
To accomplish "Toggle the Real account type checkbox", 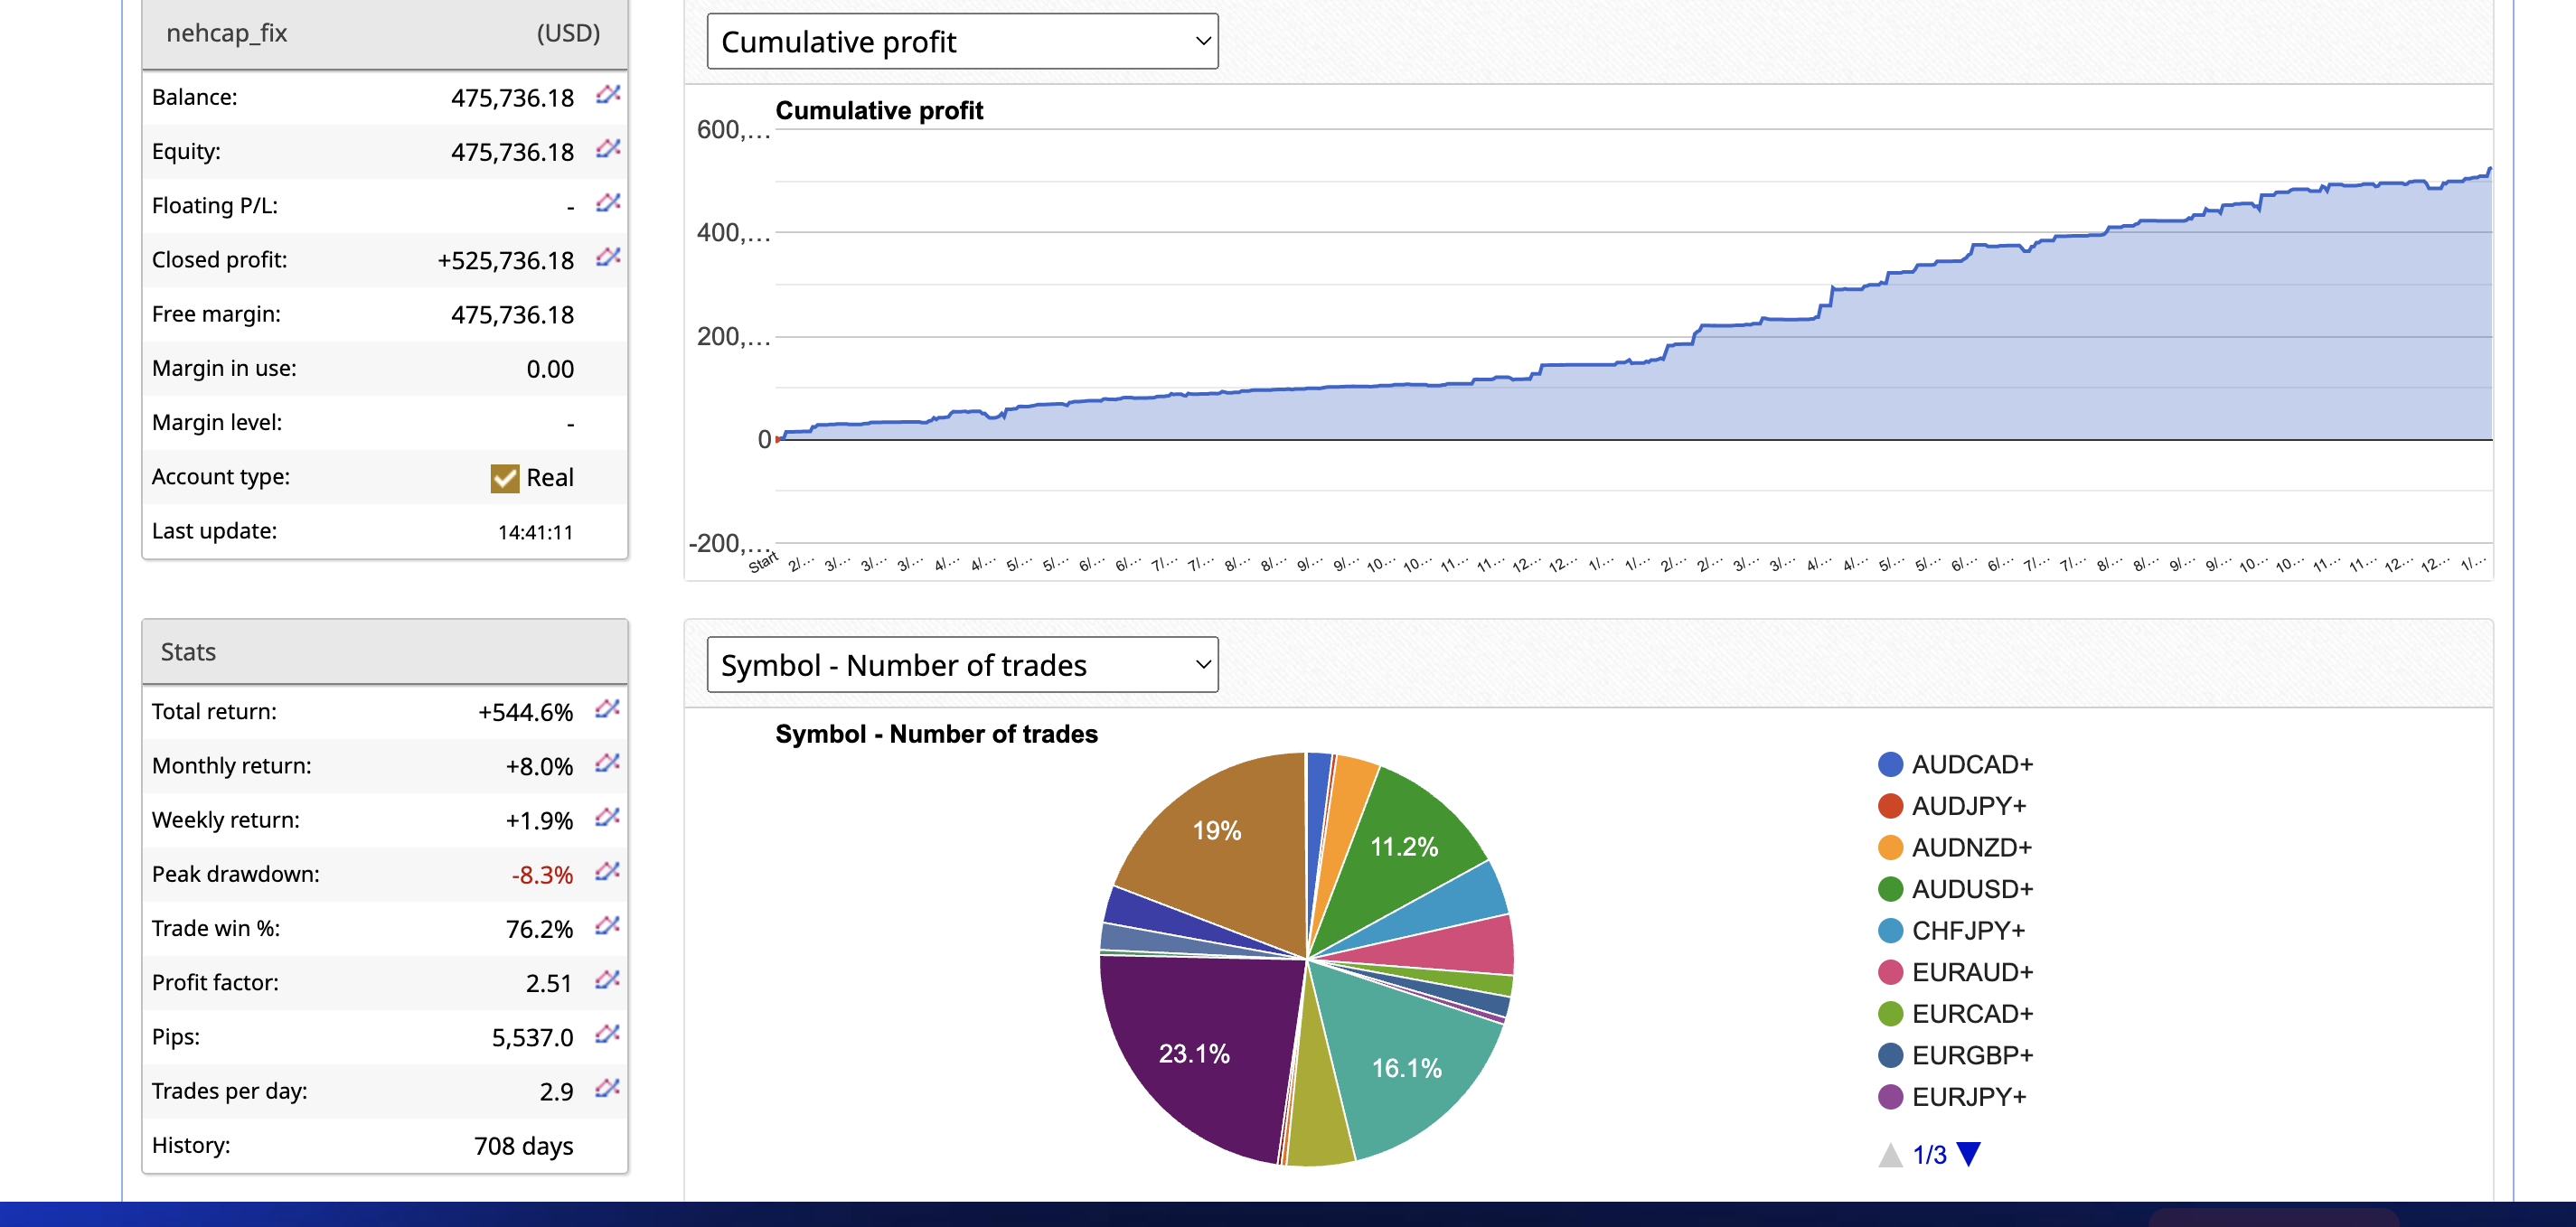I will coord(505,478).
